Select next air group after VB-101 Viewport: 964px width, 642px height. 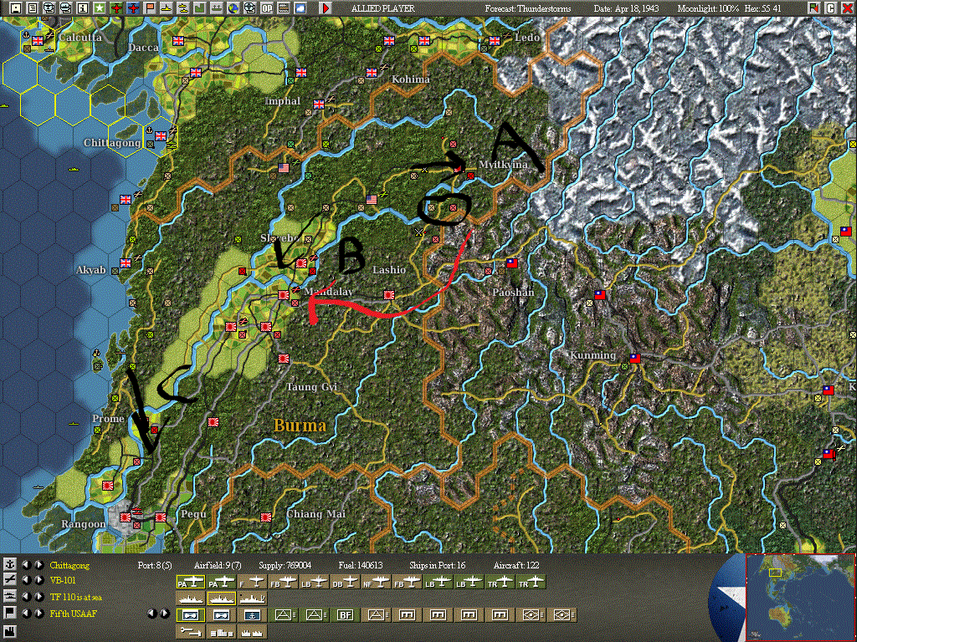tap(39, 579)
